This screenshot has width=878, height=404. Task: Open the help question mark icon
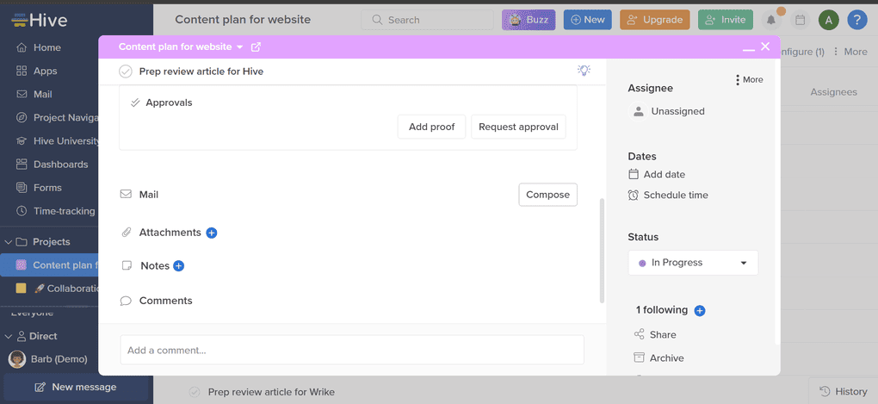click(857, 20)
